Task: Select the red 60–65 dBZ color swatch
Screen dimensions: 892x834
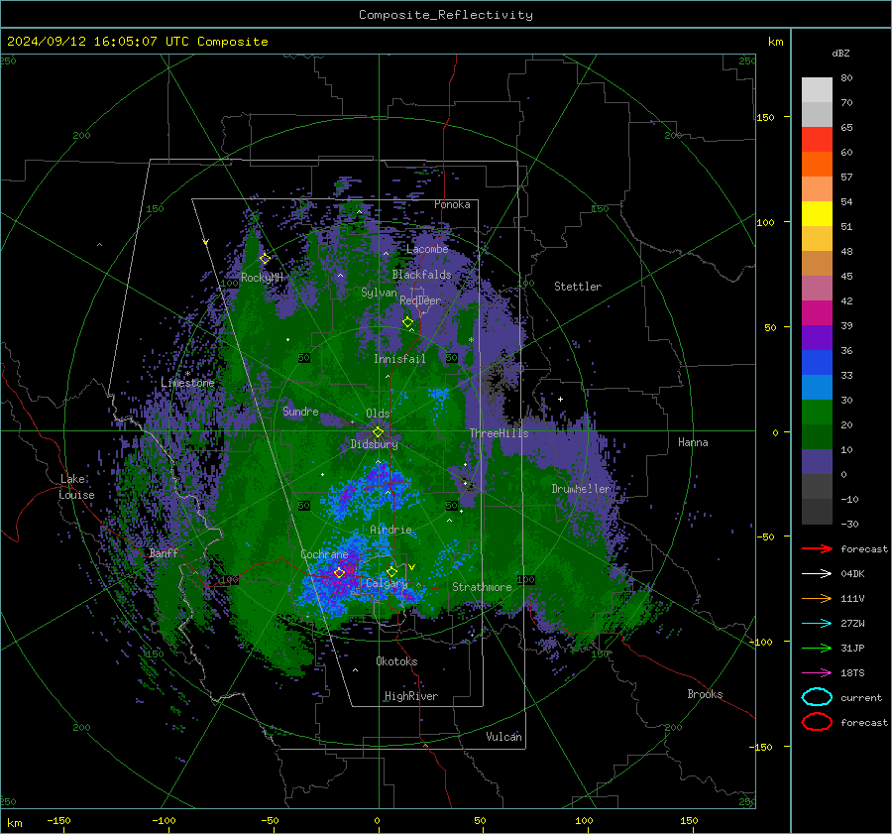Action: point(817,140)
